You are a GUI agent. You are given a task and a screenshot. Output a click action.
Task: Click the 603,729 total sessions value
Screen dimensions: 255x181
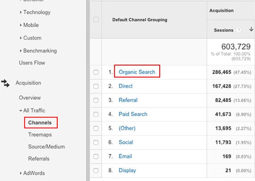(x=236, y=47)
